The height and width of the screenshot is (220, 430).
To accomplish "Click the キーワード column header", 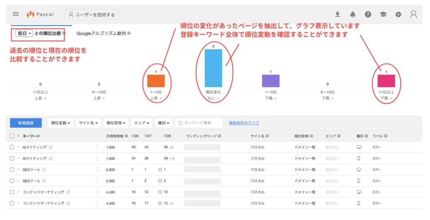I will pyautogui.click(x=31, y=136).
